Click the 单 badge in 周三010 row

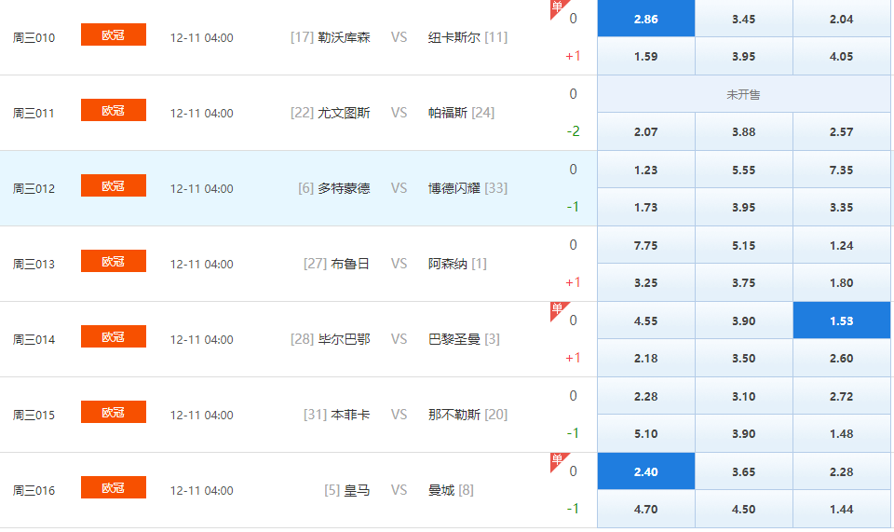click(558, 7)
